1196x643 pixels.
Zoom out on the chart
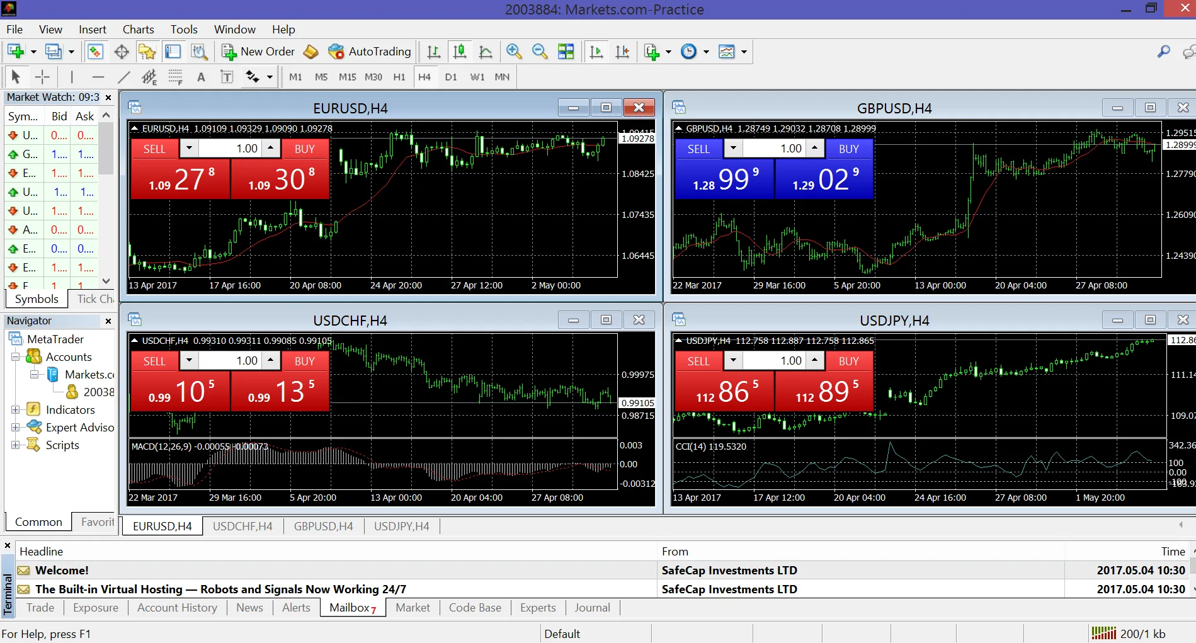point(540,52)
